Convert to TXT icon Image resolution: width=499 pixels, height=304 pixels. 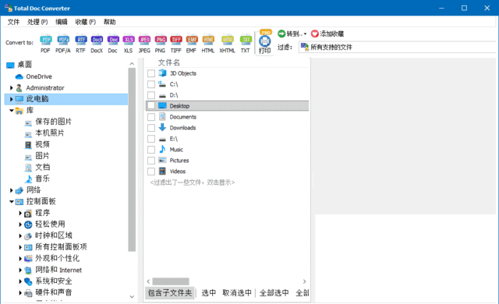point(246,40)
